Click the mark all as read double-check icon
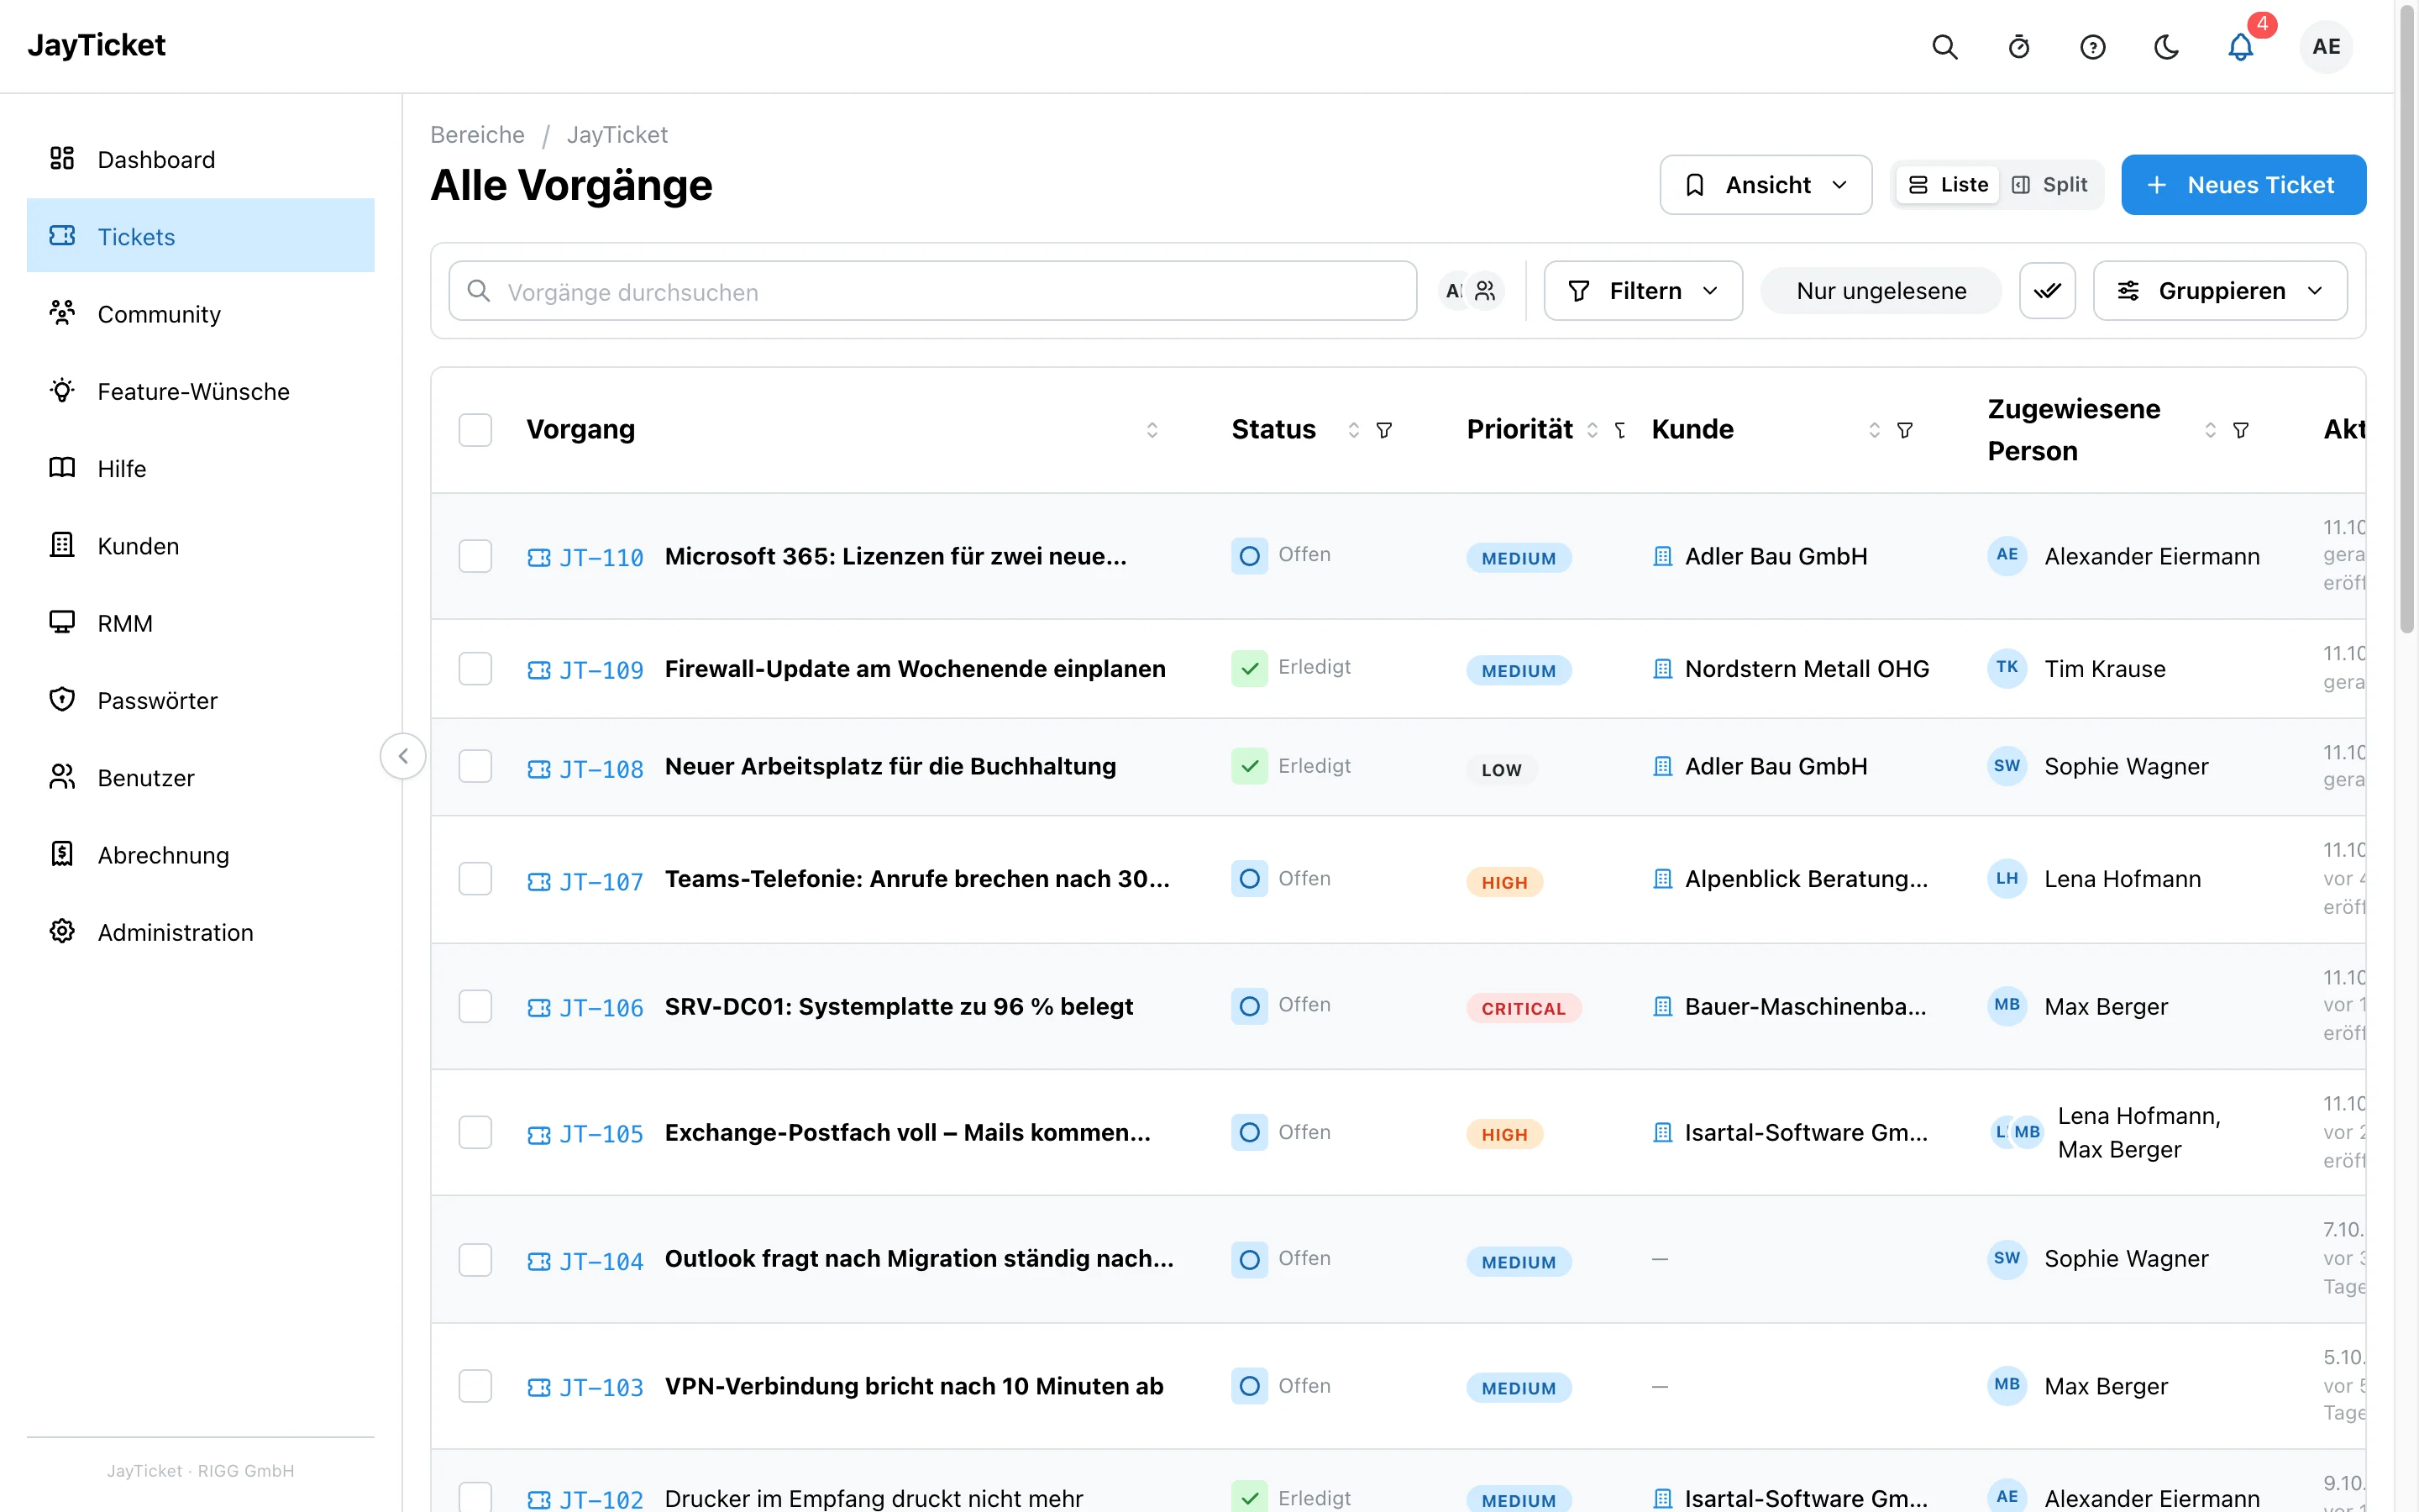2419x1512 pixels. [x=2047, y=291]
